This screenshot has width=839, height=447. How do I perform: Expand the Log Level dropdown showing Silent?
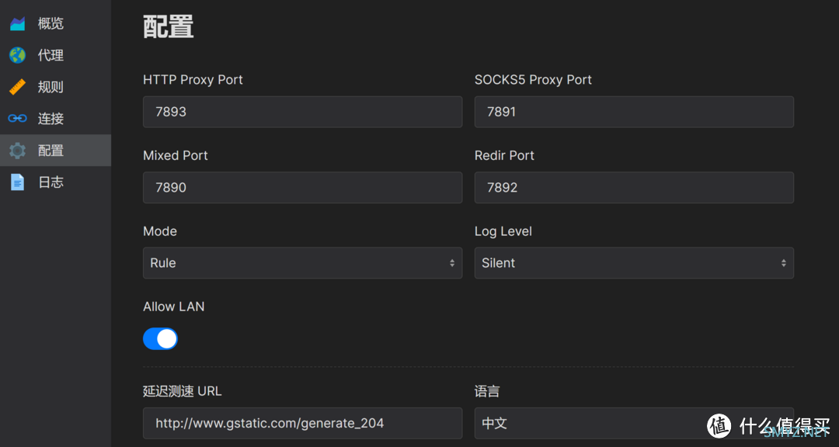634,263
